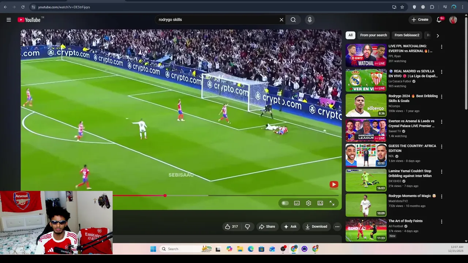Select the All filter chip

pyautogui.click(x=350, y=35)
